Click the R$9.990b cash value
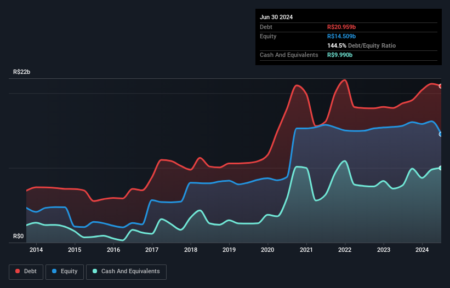 point(340,55)
